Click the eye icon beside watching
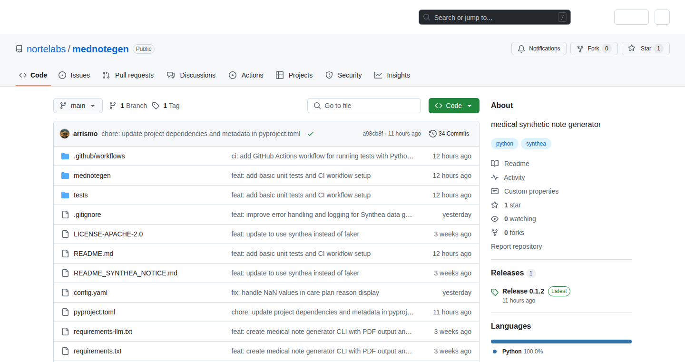685x362 pixels. pyautogui.click(x=495, y=219)
